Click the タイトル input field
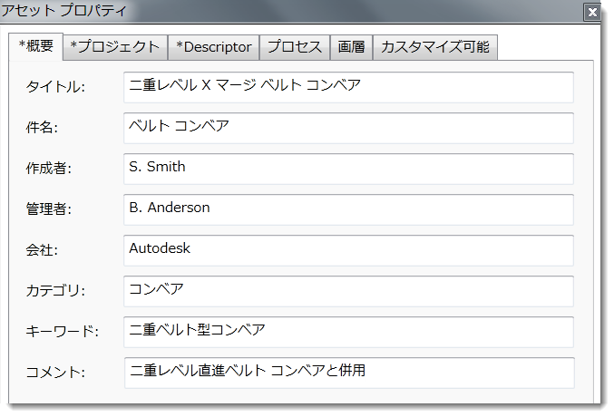 pyautogui.click(x=348, y=87)
